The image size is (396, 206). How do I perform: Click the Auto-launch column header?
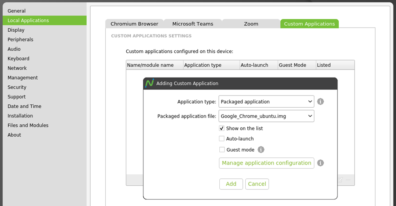click(x=259, y=65)
